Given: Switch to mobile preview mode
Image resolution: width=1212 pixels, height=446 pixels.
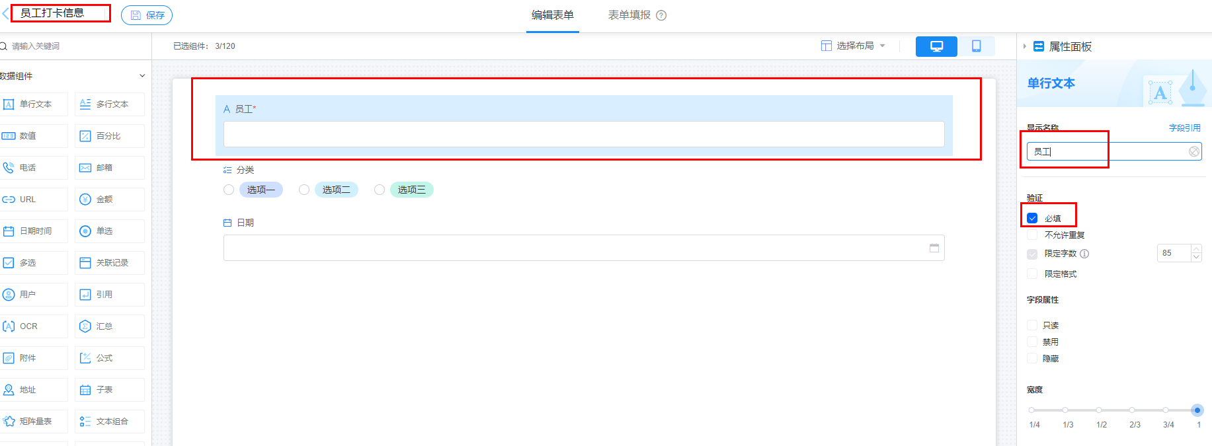Looking at the screenshot, I should pyautogui.click(x=976, y=46).
